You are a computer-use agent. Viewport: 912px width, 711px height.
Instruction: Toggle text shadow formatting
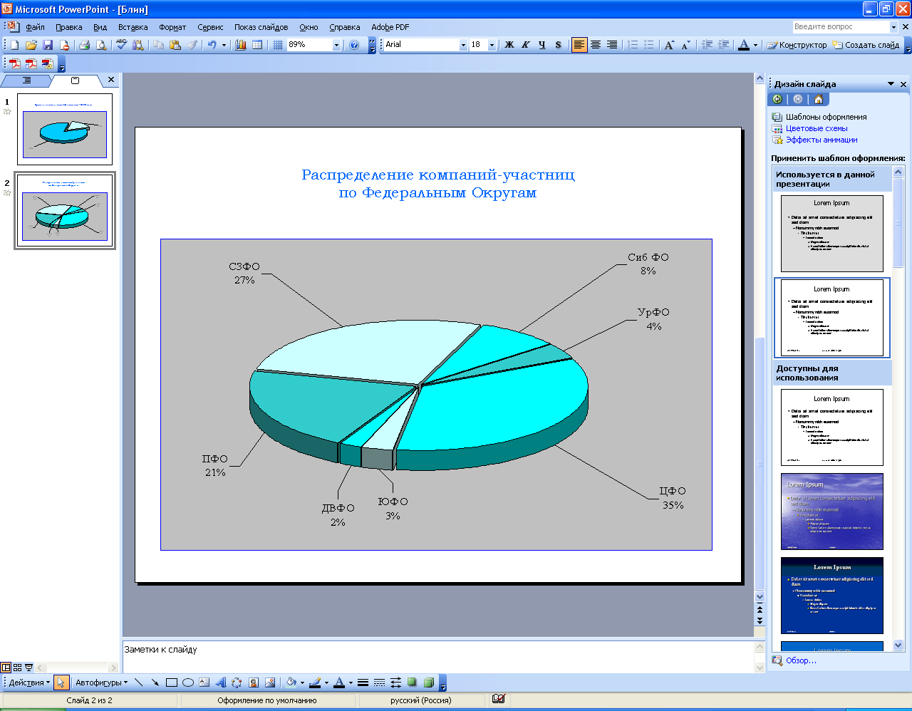pyautogui.click(x=558, y=45)
